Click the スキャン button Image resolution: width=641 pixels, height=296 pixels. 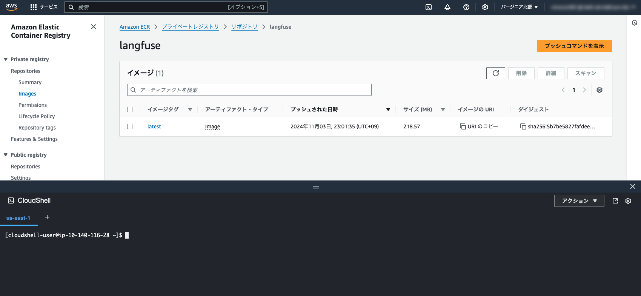586,73
